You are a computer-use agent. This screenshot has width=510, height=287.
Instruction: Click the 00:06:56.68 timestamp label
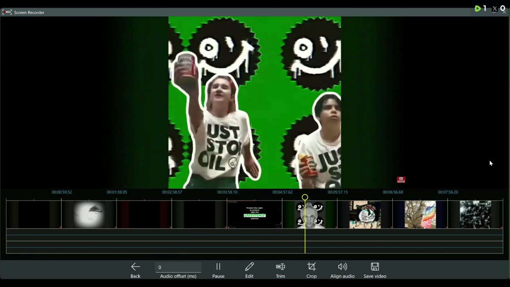pyautogui.click(x=393, y=192)
